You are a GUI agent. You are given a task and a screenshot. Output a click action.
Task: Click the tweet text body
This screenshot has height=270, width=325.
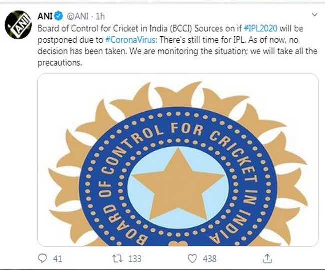[x=177, y=45]
